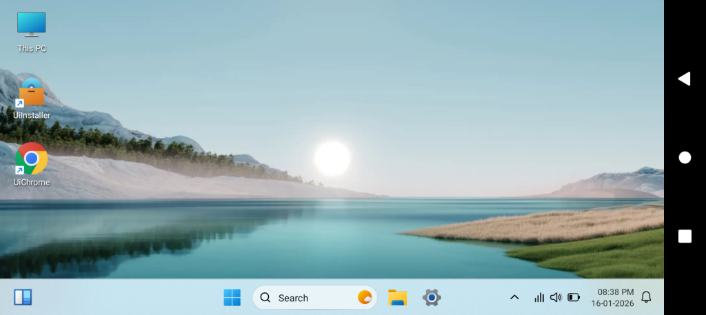Open File Explorer from the taskbar
This screenshot has width=706, height=315.
pos(397,297)
